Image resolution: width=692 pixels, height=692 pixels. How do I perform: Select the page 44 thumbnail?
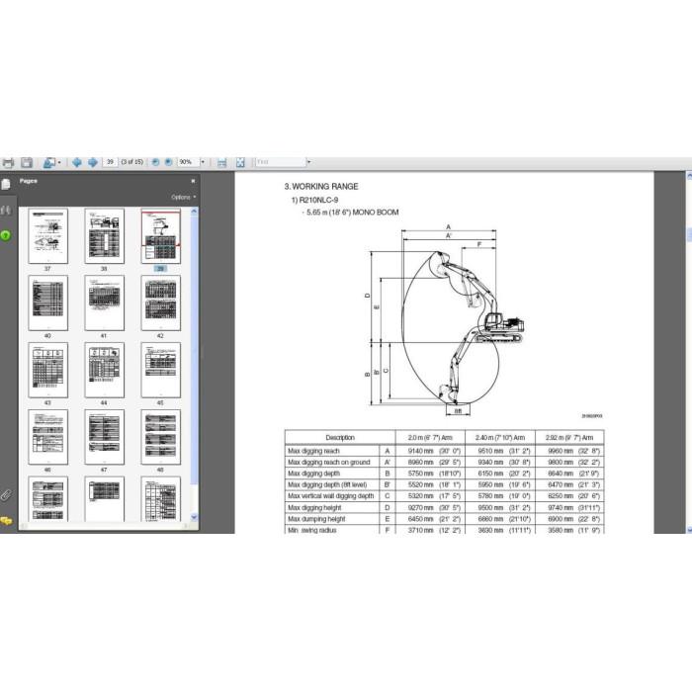point(104,370)
